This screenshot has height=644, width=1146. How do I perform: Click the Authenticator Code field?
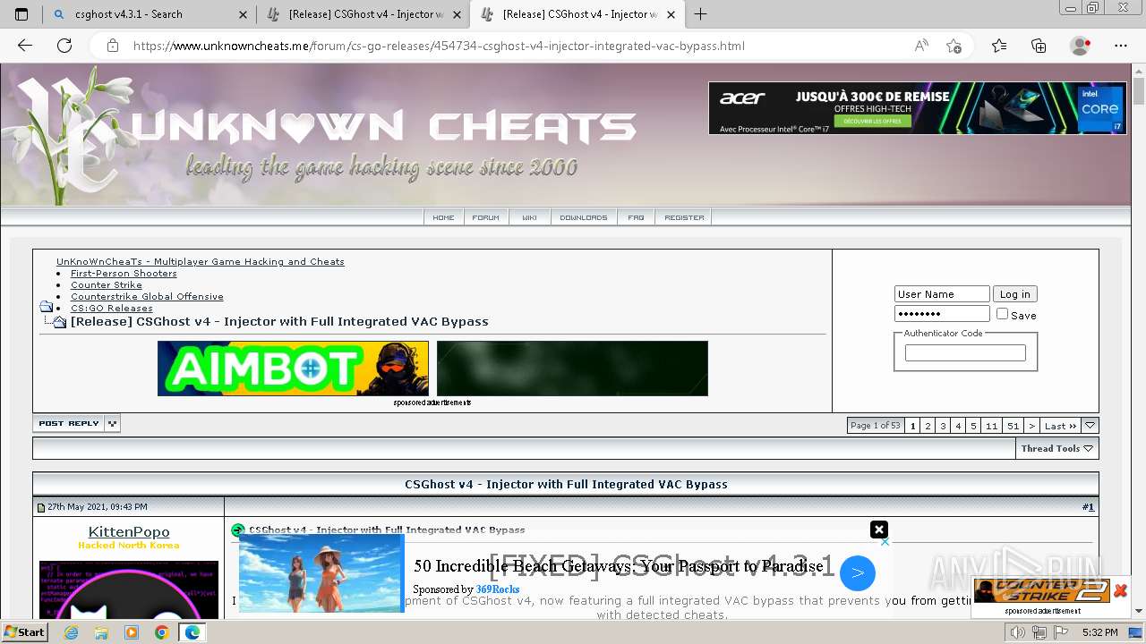965,353
